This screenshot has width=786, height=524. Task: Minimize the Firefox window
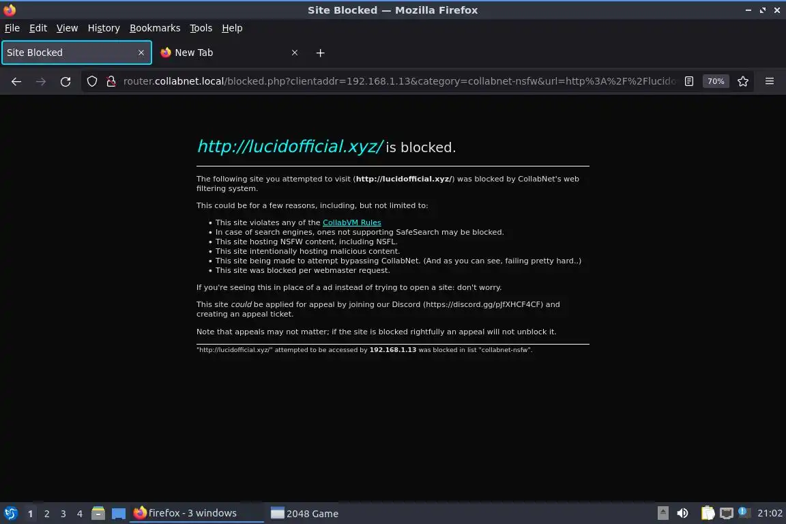point(748,10)
